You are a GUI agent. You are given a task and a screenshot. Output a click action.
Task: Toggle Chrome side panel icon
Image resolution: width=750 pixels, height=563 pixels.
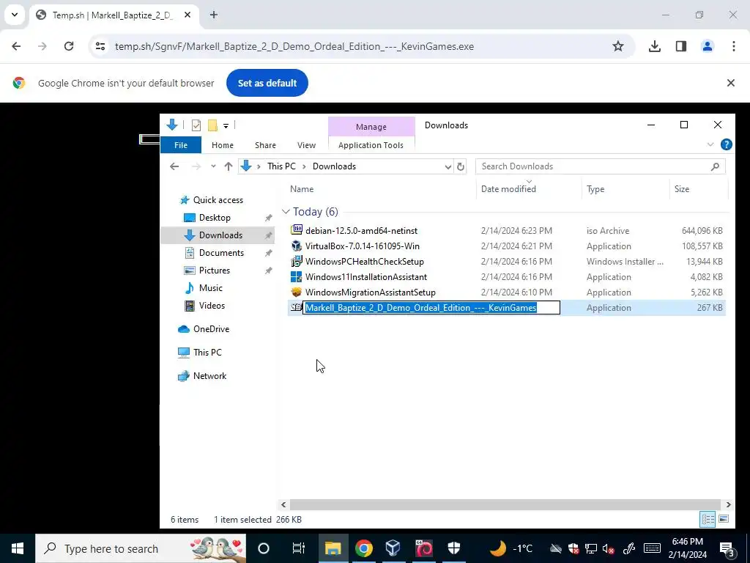coord(681,46)
